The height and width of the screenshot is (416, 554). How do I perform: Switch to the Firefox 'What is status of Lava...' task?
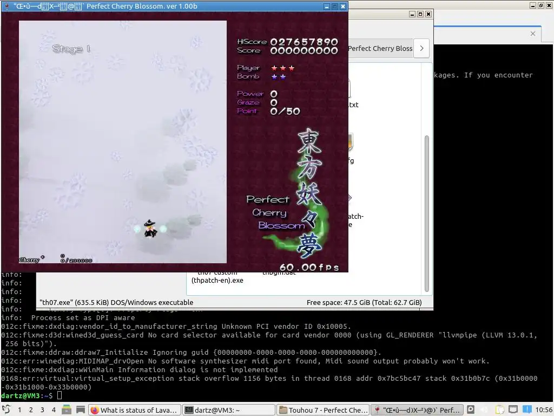click(135, 410)
